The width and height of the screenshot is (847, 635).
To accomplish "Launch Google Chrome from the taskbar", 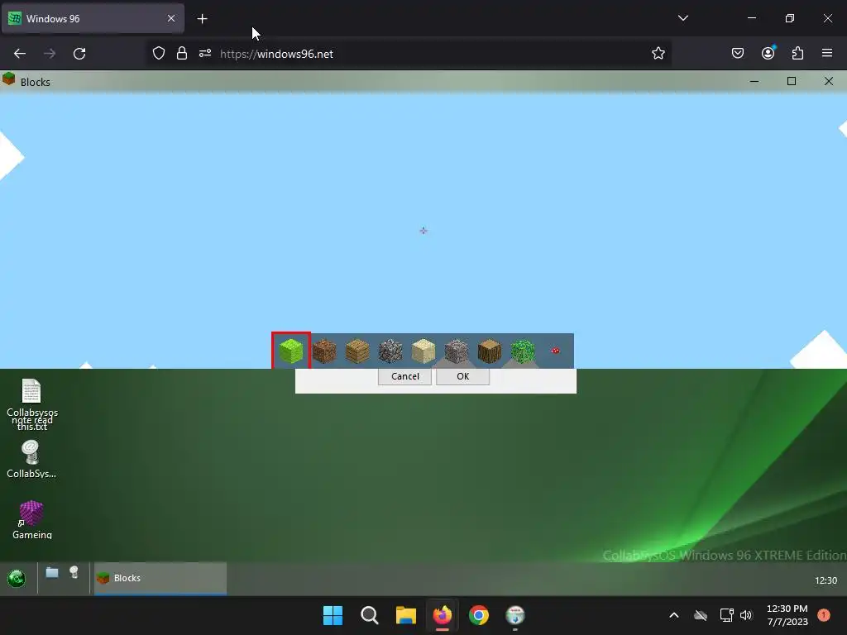I will coord(479,615).
